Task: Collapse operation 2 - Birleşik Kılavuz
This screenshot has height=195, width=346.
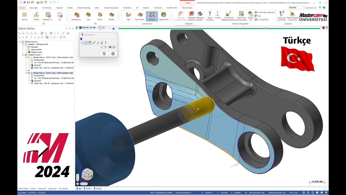Action: coord(26,73)
